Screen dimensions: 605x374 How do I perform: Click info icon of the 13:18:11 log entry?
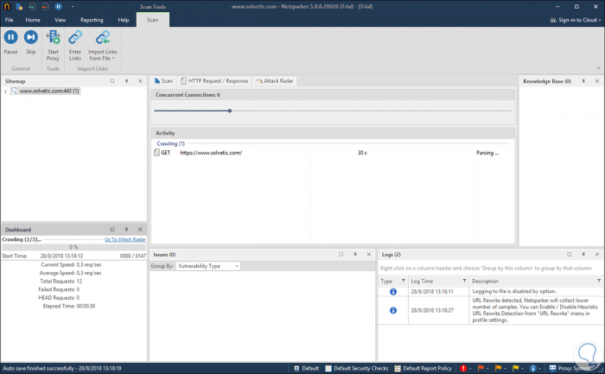393,292
